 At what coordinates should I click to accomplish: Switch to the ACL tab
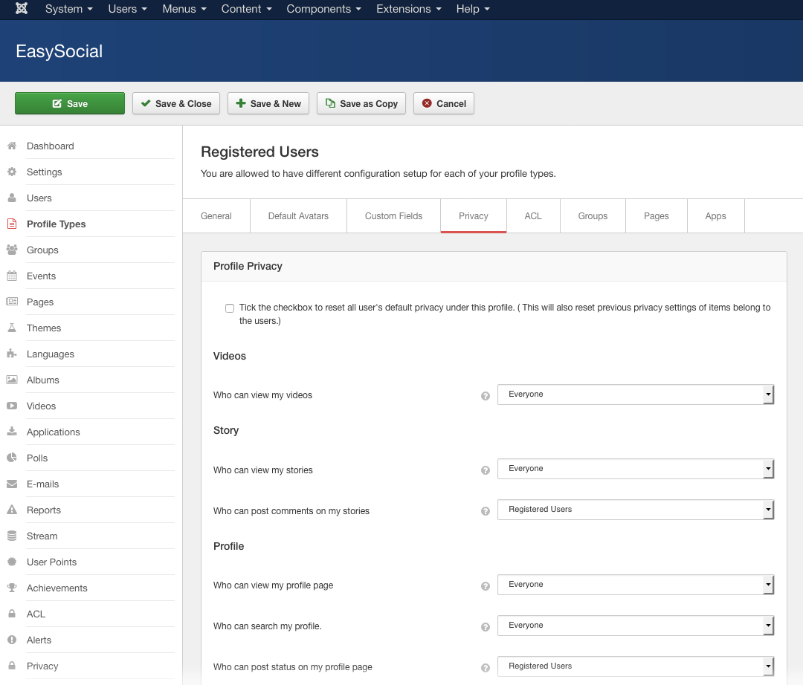(x=533, y=216)
